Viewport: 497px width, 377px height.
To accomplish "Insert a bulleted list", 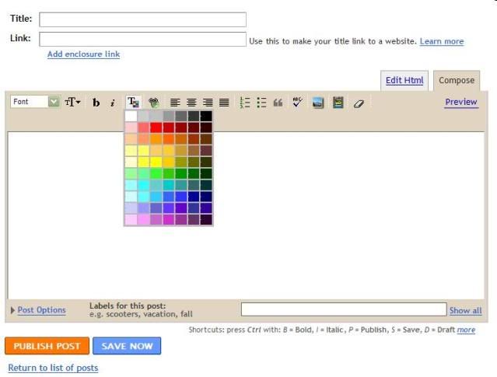I will click(261, 103).
